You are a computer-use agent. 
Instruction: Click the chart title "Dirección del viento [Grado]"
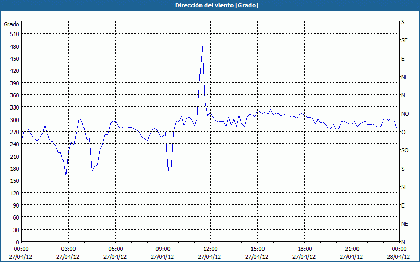217,5
